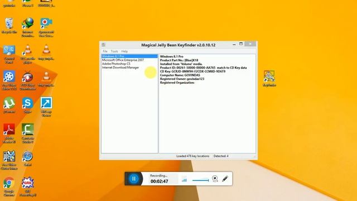Click 'Detected: 4' status bar entry
This screenshot has width=357, height=201.
(221, 156)
